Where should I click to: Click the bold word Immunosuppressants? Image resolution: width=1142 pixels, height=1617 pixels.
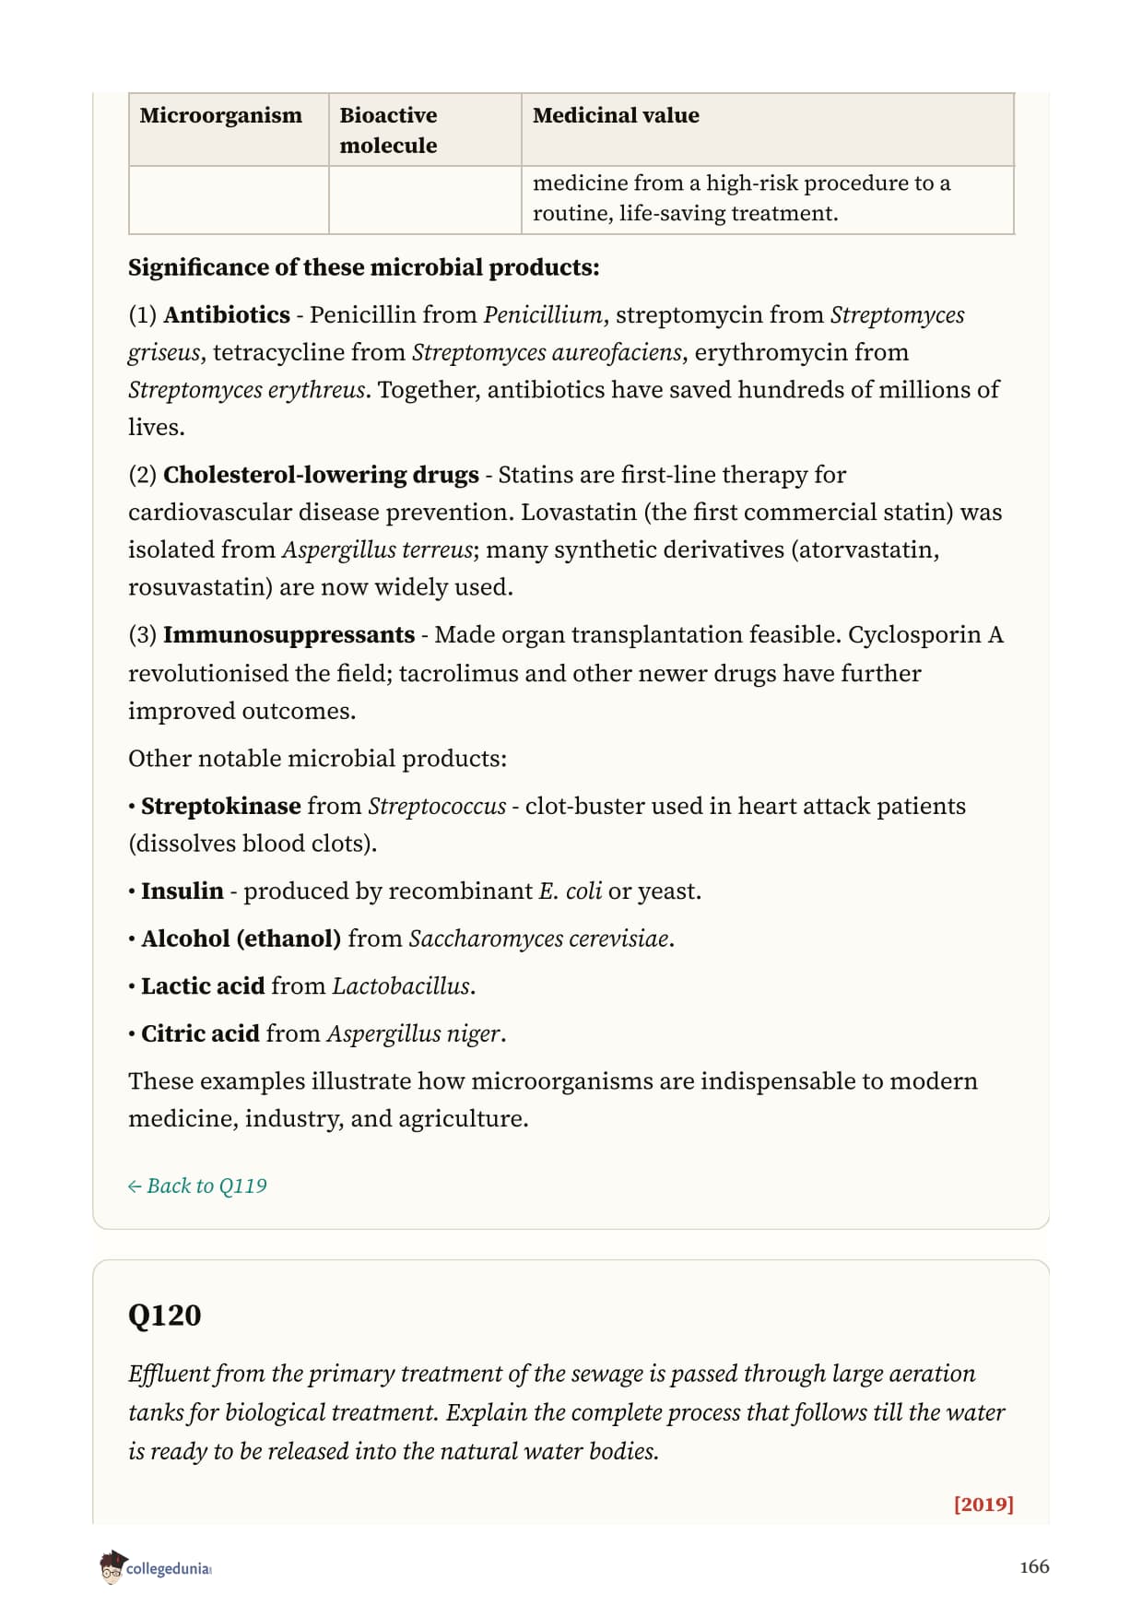[288, 635]
